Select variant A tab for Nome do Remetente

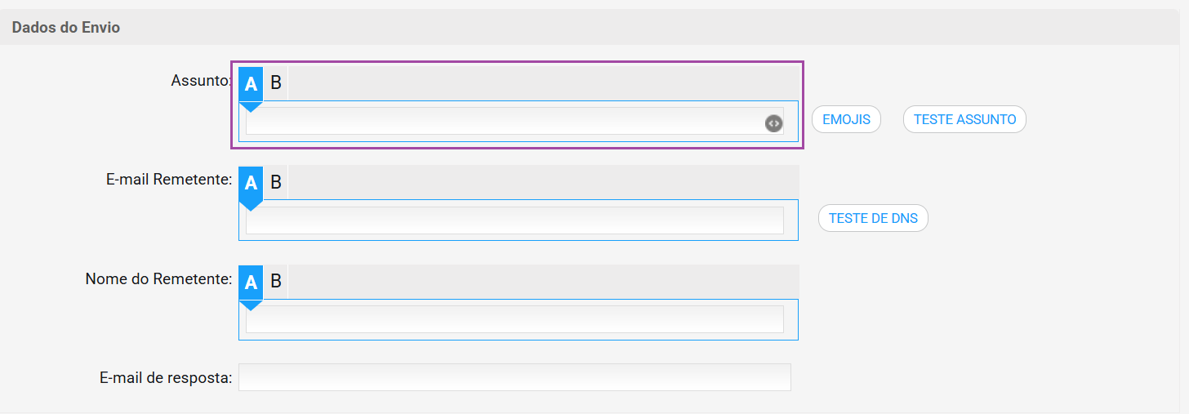[251, 283]
